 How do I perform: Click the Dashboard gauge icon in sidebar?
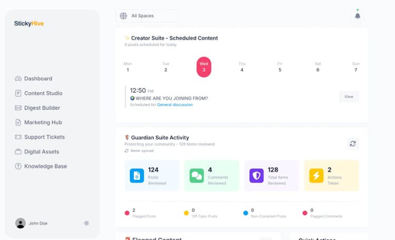pyautogui.click(x=18, y=79)
